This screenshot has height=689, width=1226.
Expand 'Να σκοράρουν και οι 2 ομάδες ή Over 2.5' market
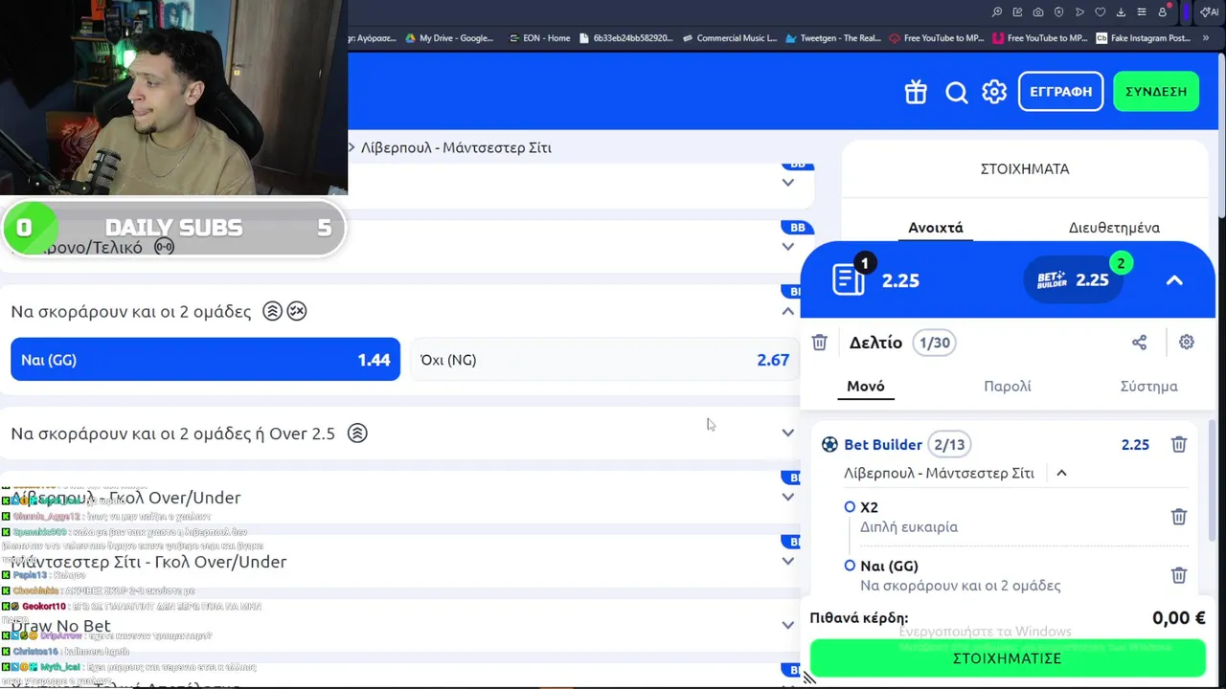787,433
